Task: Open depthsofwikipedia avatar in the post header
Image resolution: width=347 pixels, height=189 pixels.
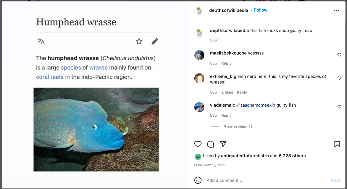Action: pyautogui.click(x=199, y=11)
